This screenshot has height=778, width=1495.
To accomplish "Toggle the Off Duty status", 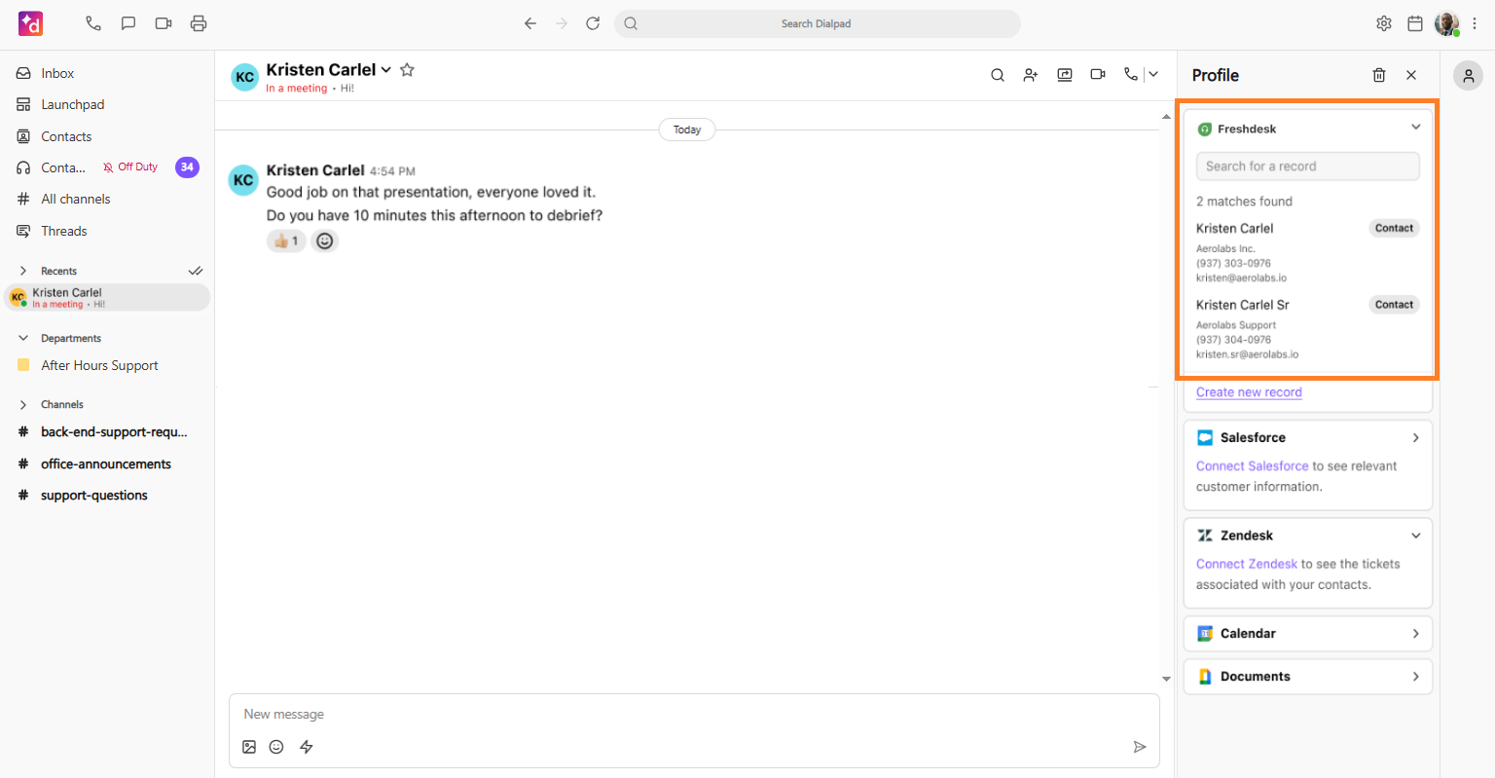I will (130, 167).
